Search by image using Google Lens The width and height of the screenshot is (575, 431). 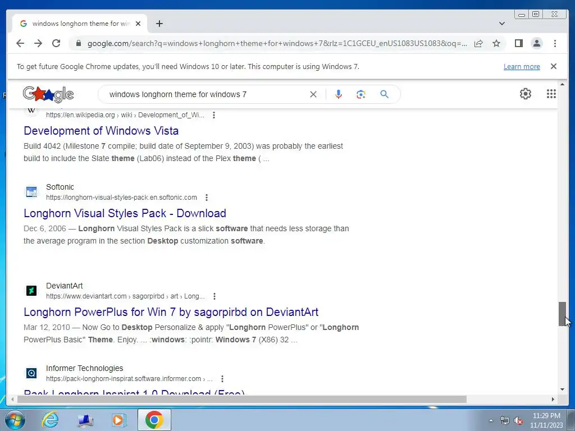click(x=361, y=94)
